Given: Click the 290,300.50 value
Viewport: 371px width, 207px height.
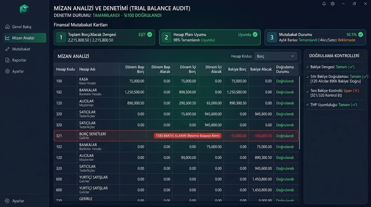Looking at the screenshot, I should pos(187,103).
